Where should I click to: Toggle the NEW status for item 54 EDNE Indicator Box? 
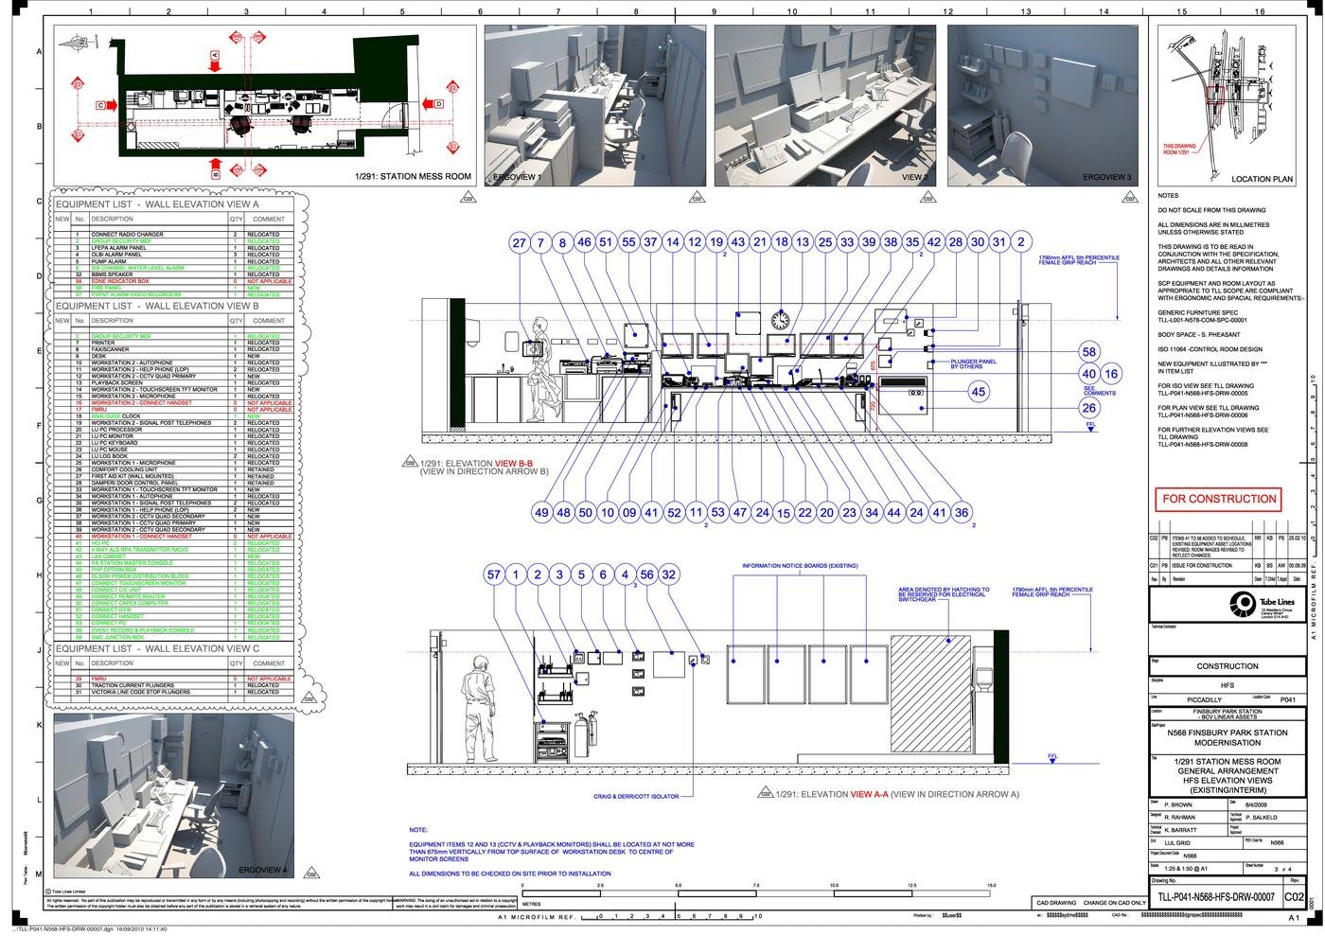pos(269,281)
